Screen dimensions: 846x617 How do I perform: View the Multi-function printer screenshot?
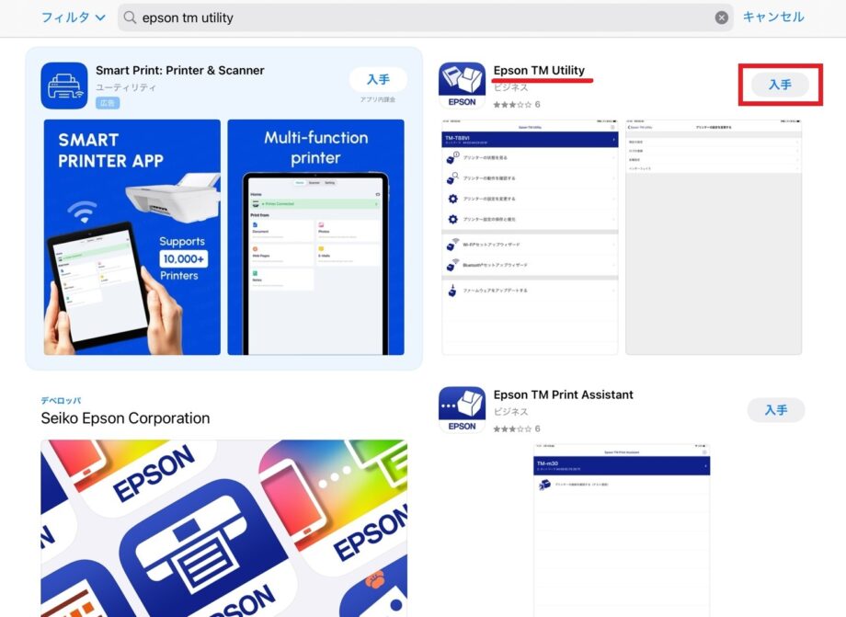coord(315,237)
